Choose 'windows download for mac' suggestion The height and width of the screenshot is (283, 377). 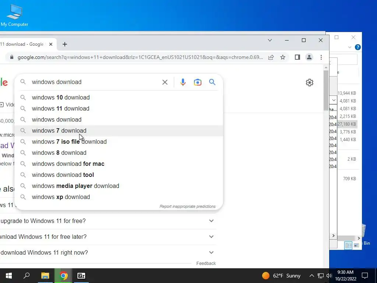pos(119,164)
